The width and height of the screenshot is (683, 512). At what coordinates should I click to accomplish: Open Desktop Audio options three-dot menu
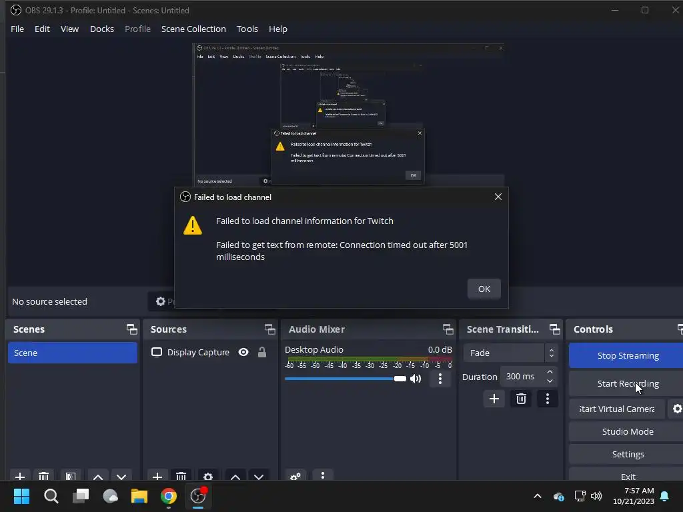(440, 379)
